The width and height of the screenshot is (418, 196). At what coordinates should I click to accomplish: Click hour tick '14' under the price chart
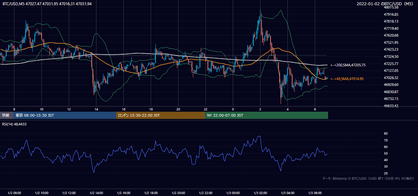96,109
